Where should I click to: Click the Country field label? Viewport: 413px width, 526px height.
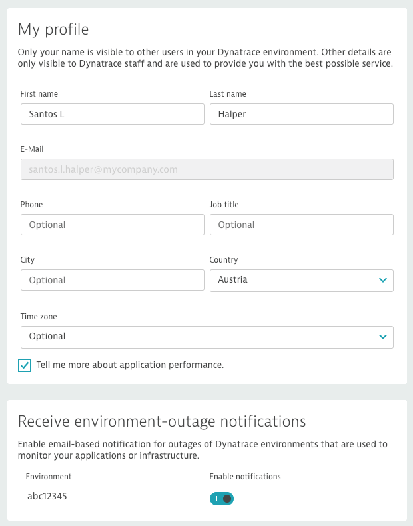tap(224, 260)
